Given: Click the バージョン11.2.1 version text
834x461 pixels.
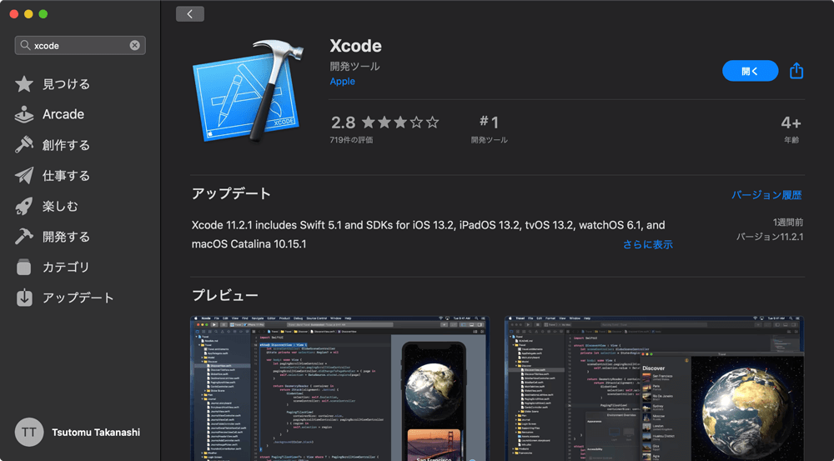Looking at the screenshot, I should [x=770, y=237].
